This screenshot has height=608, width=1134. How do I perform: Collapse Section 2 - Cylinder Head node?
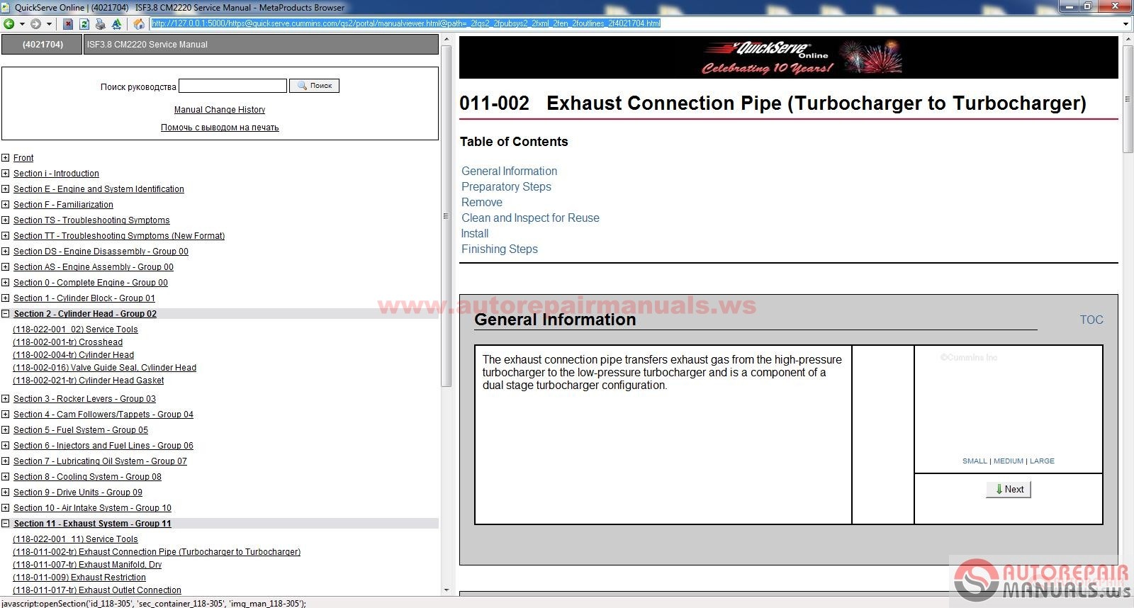(6, 314)
